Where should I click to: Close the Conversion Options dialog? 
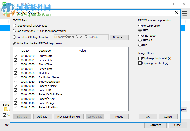pos(177,13)
